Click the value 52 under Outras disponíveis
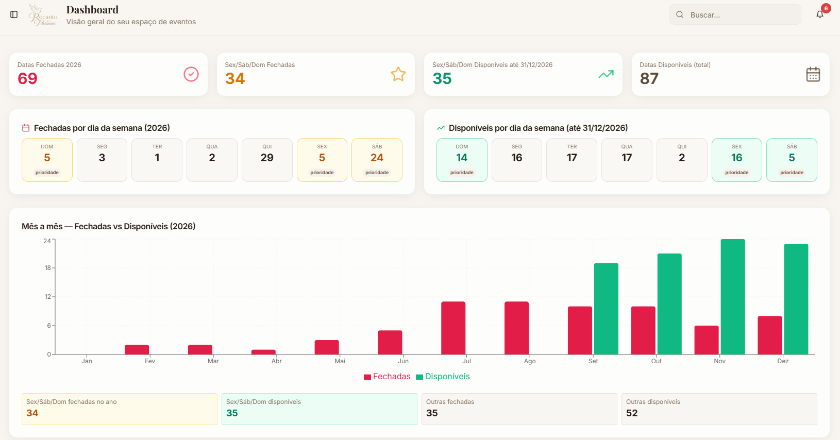 (x=632, y=413)
